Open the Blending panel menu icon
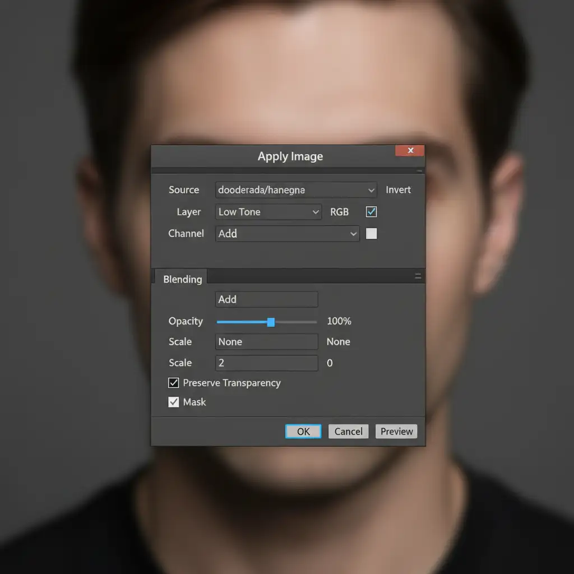The height and width of the screenshot is (574, 574). 418,276
